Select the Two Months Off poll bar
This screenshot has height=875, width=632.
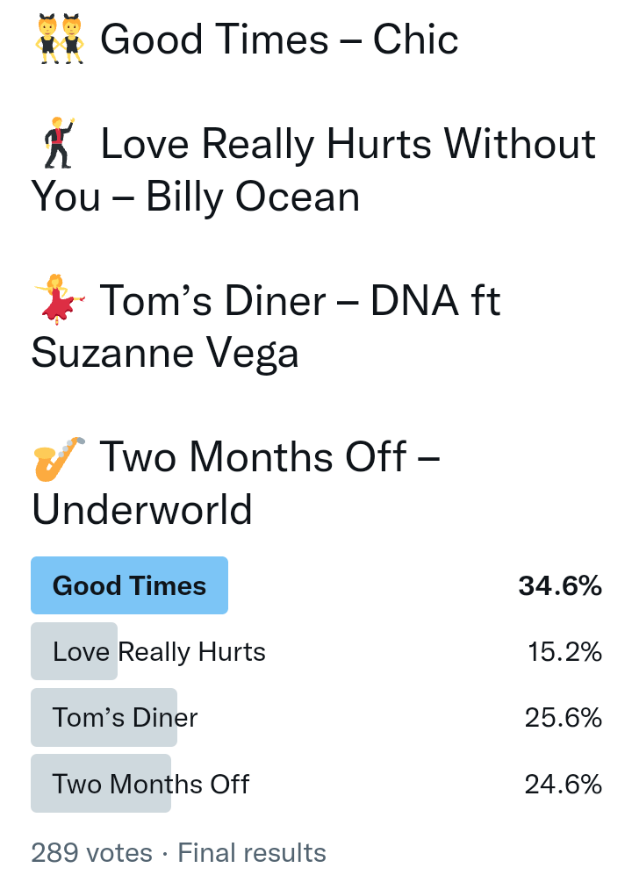(x=101, y=783)
